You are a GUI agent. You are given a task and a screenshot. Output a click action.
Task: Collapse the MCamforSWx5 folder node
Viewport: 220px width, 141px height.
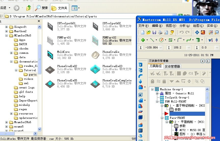pos(6,35)
